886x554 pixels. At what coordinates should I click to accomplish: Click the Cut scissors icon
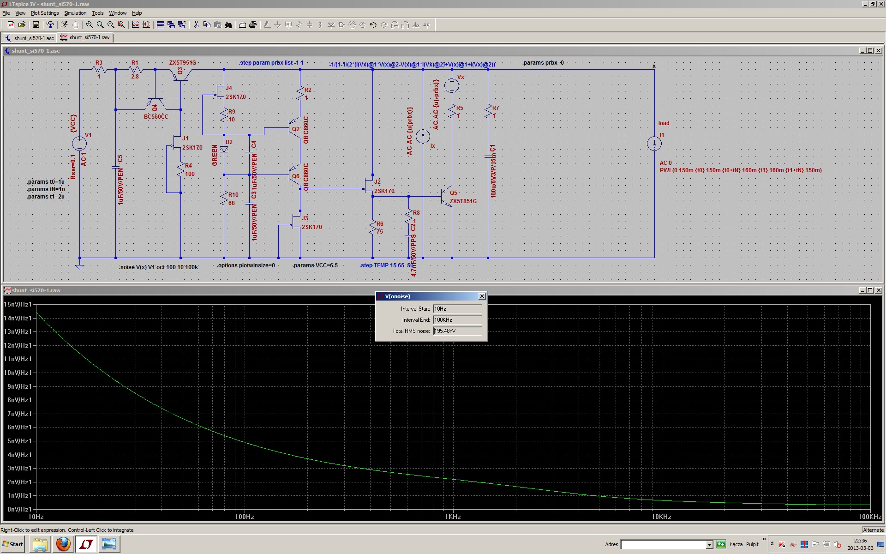point(196,25)
